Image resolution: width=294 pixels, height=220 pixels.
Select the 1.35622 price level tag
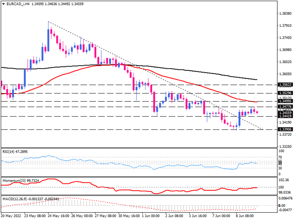click(285, 85)
